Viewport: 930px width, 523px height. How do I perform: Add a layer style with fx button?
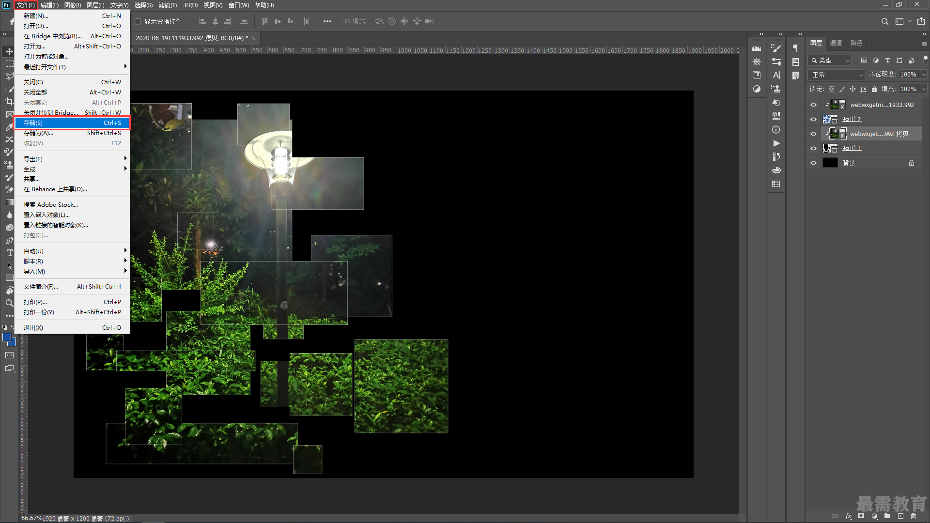coord(848,516)
